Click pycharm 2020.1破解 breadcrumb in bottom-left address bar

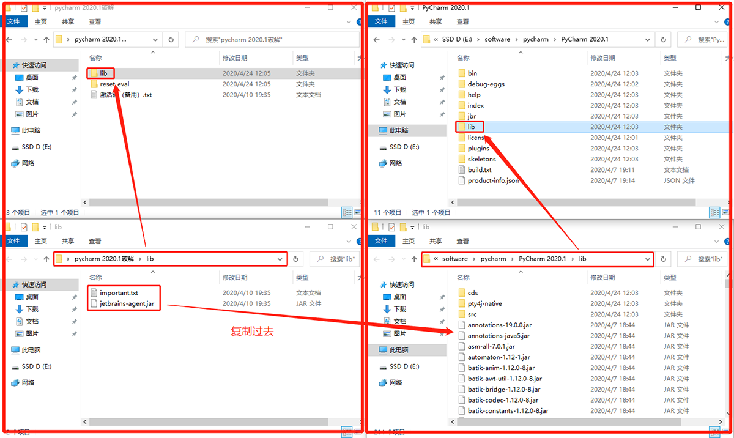(x=103, y=259)
